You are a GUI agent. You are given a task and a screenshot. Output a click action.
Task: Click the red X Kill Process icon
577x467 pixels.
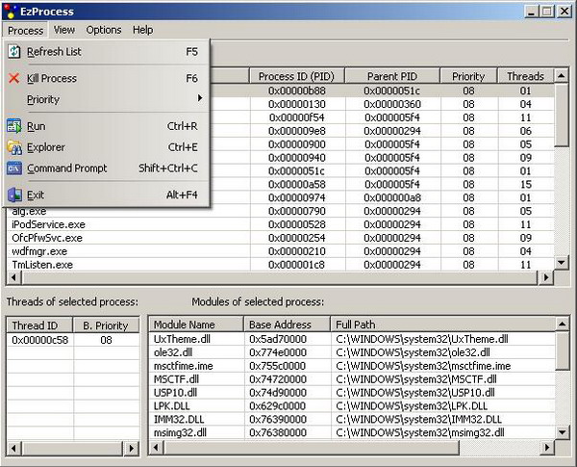(14, 78)
